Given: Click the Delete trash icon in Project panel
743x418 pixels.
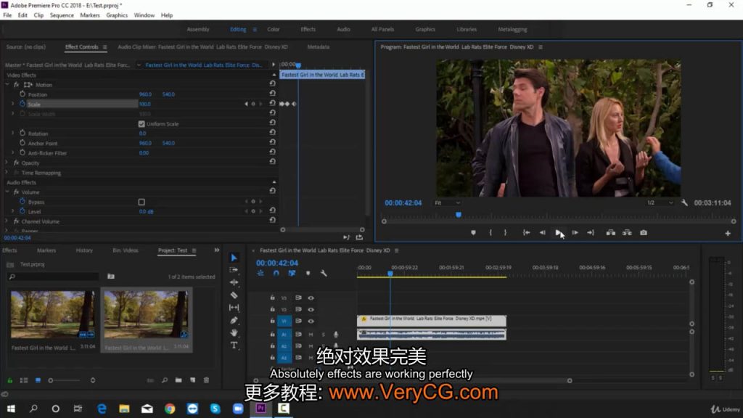Looking at the screenshot, I should (x=206, y=380).
